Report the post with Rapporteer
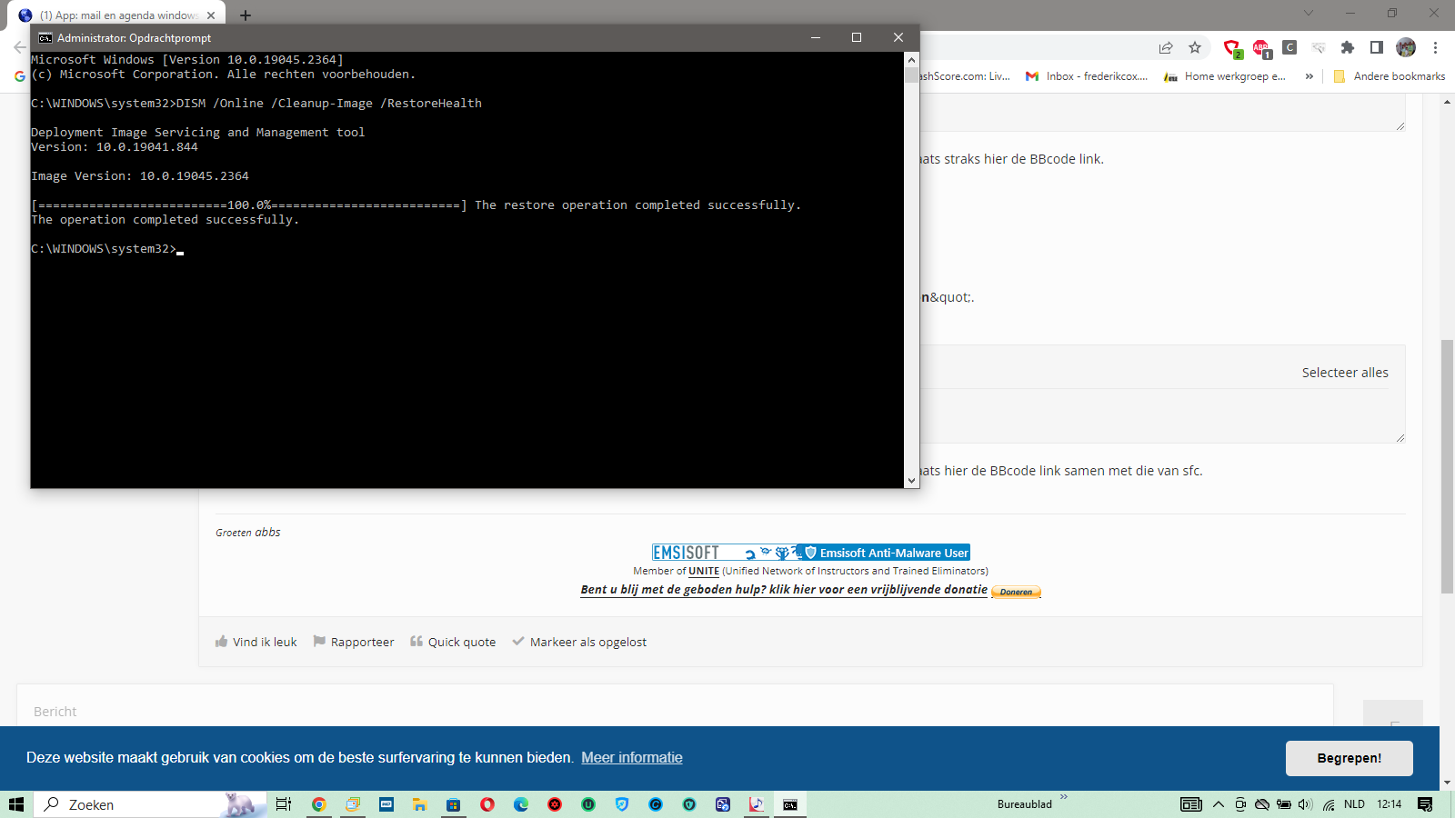 click(354, 642)
